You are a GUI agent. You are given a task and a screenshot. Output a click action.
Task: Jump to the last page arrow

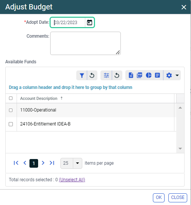pyautogui.click(x=52, y=163)
